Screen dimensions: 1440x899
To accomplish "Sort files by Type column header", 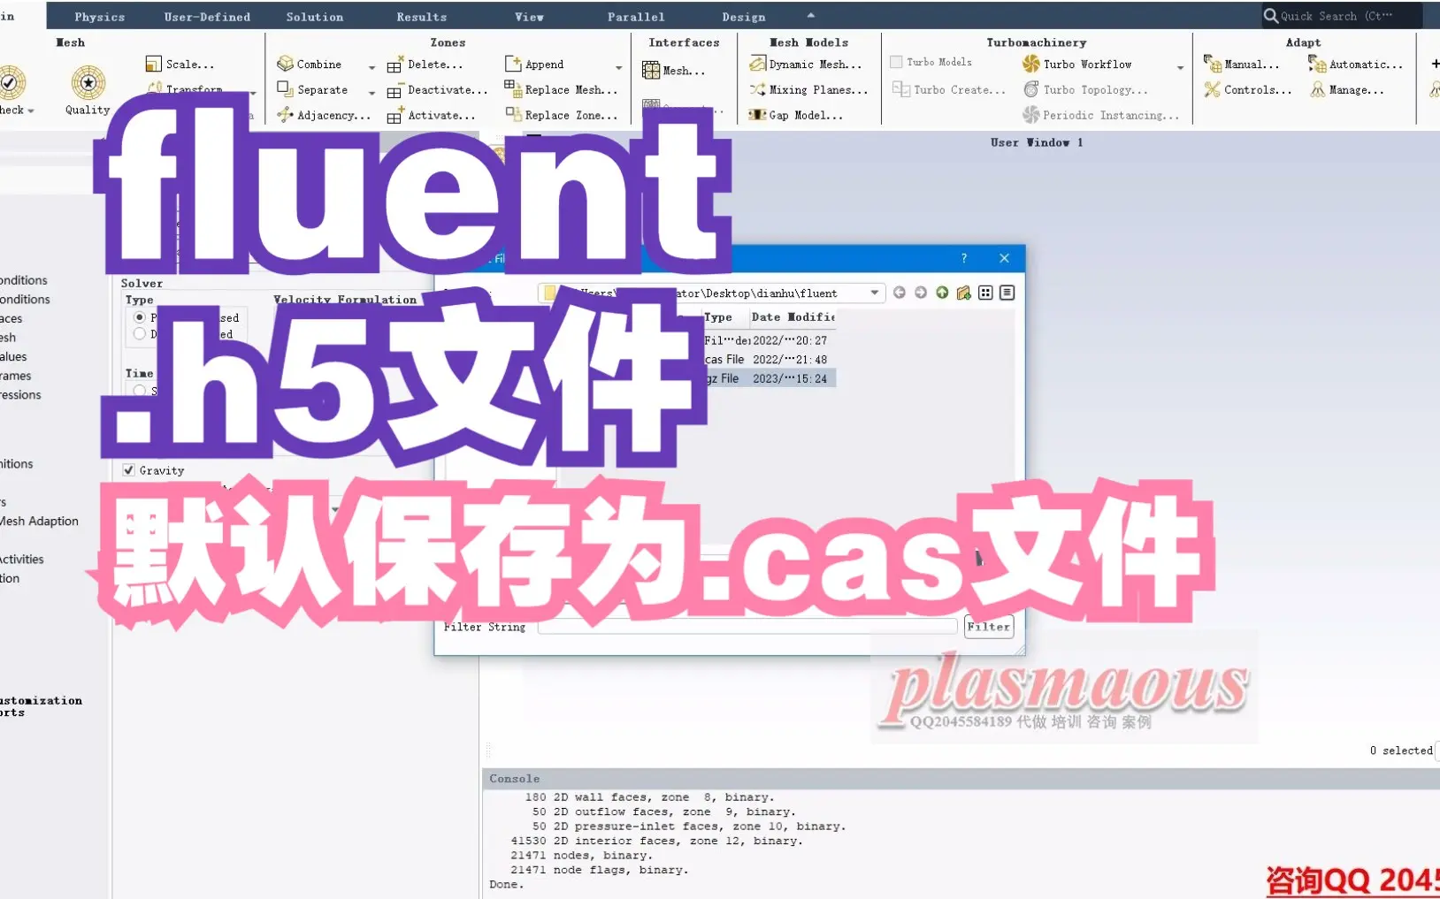I will click(x=718, y=317).
